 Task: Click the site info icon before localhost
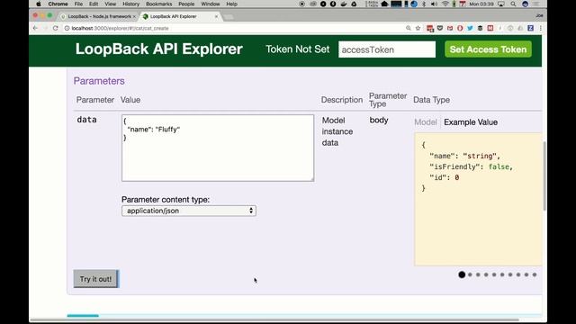(67, 28)
